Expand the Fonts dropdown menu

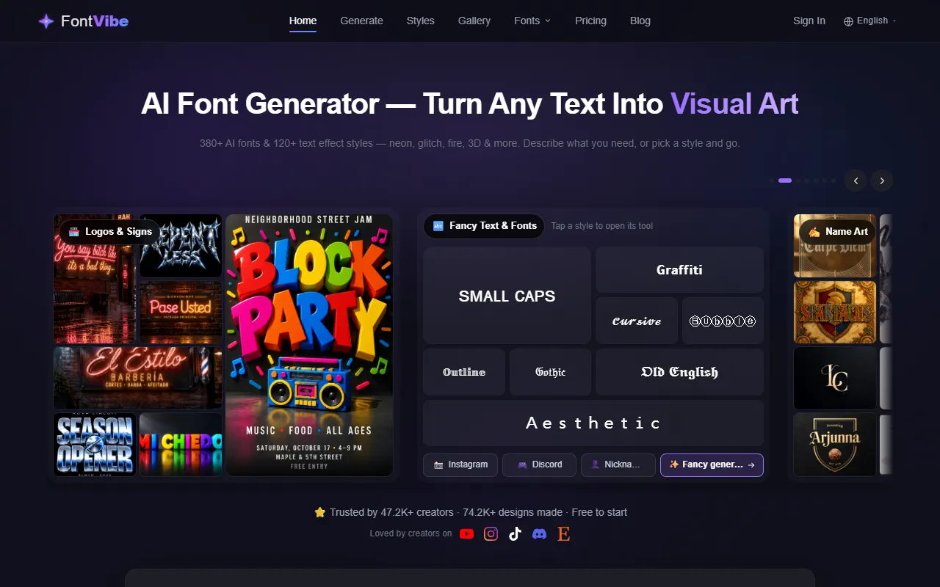click(x=532, y=21)
